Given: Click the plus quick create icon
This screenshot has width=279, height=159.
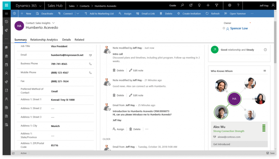Looking at the screenshot, I should [208, 5].
